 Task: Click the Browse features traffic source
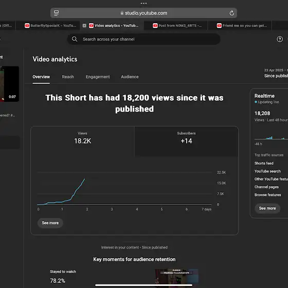coord(267,195)
